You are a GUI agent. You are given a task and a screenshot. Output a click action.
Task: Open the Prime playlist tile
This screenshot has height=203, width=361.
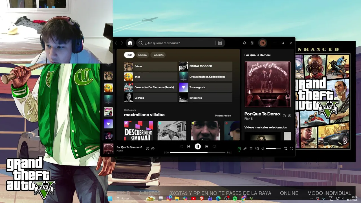(151, 66)
